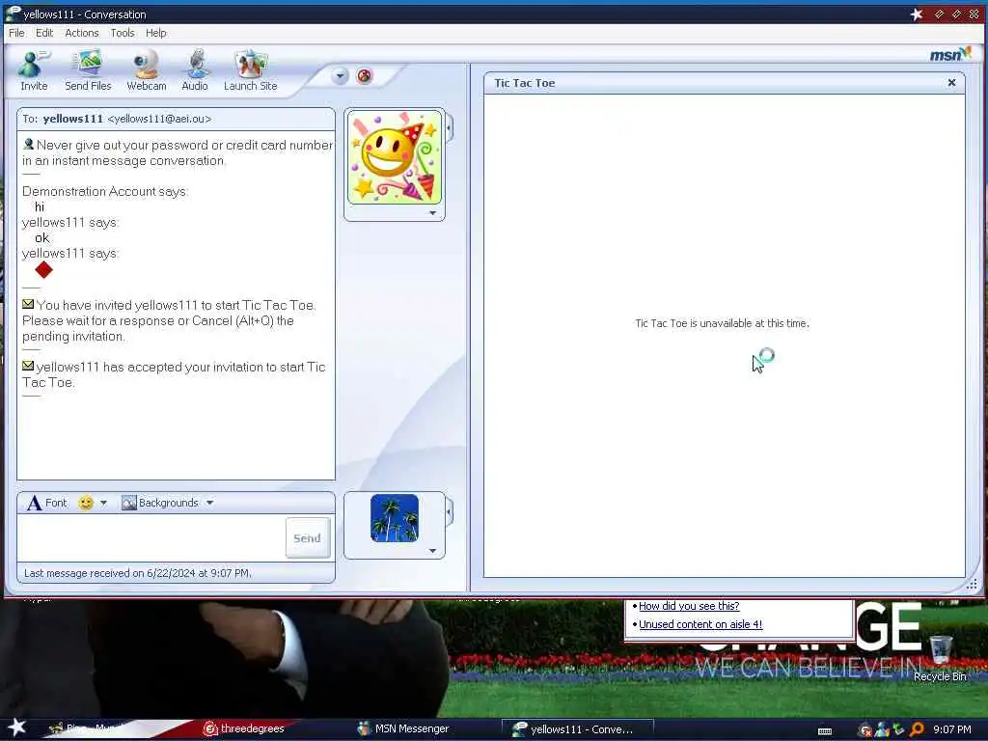Click the contact's party smiley display picture
Image resolution: width=988 pixels, height=741 pixels.
pyautogui.click(x=395, y=157)
